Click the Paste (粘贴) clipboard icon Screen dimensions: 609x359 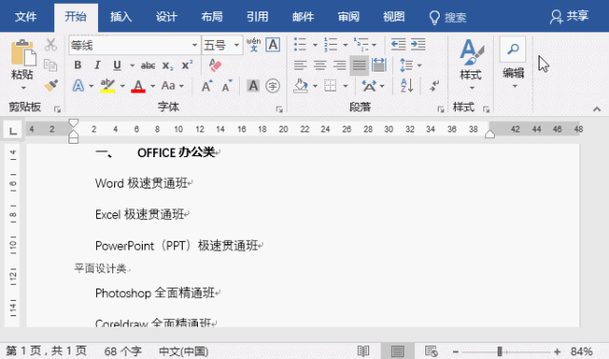[x=23, y=52]
